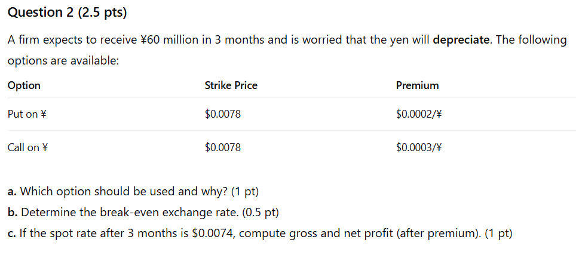Screen dimensions: 576x258
Task: Click the words "gross and net profit"
Action: coord(340,233)
